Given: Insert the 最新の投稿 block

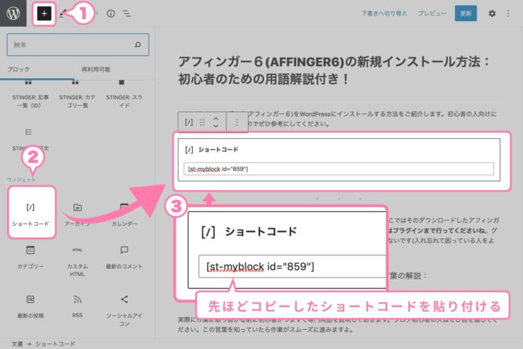Looking at the screenshot, I should [30, 306].
